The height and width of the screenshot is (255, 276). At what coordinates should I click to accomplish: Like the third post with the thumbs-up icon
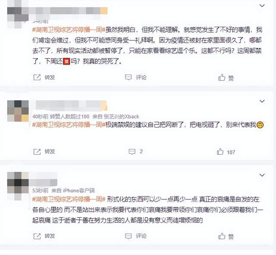click(222, 236)
